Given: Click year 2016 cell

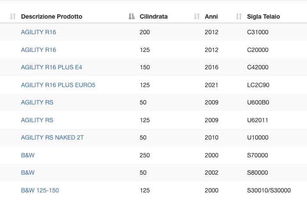Looking at the screenshot, I should [212, 67].
